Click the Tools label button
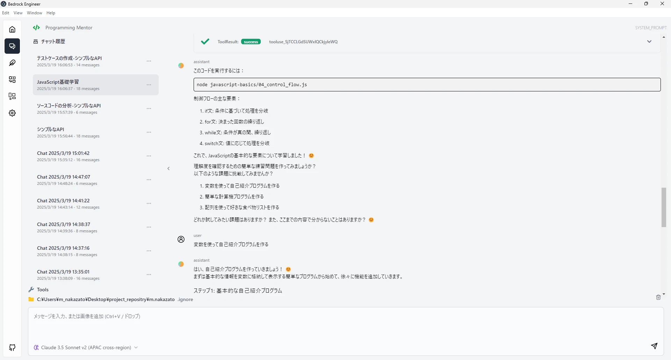Screen dimensions: 671x360 tap(43, 290)
